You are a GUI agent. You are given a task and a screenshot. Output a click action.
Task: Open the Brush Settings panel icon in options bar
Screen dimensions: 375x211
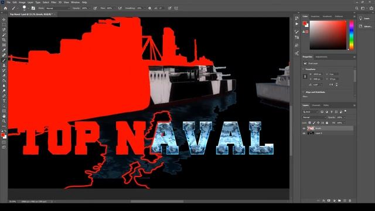coord(33,8)
